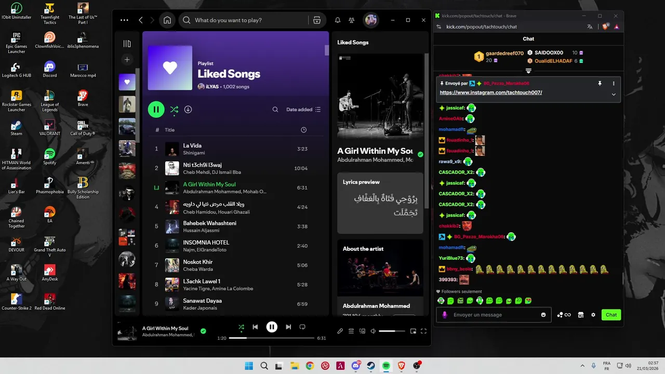Viewport: 665px width, 374px height.
Task: Open the Lyrics preview card
Action: pos(380,203)
